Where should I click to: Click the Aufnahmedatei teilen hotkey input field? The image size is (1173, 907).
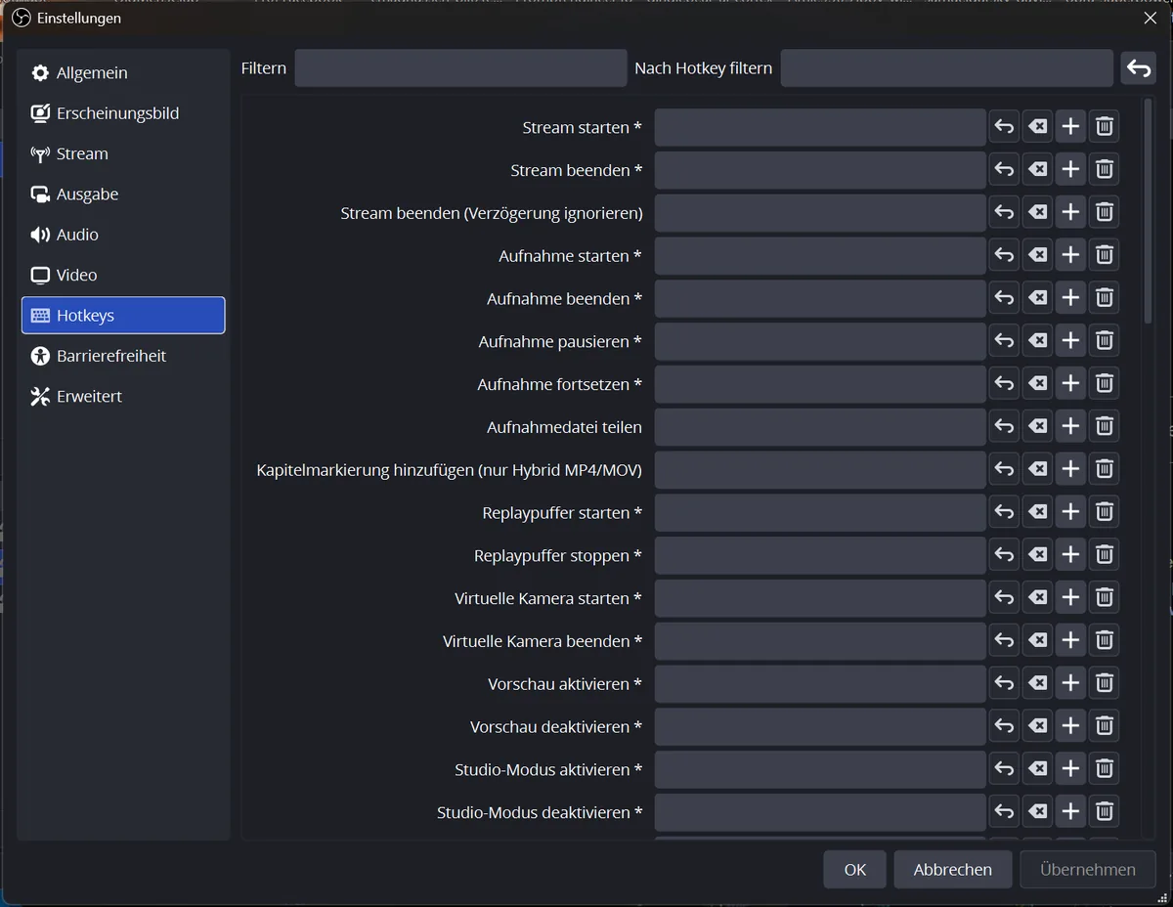click(820, 427)
